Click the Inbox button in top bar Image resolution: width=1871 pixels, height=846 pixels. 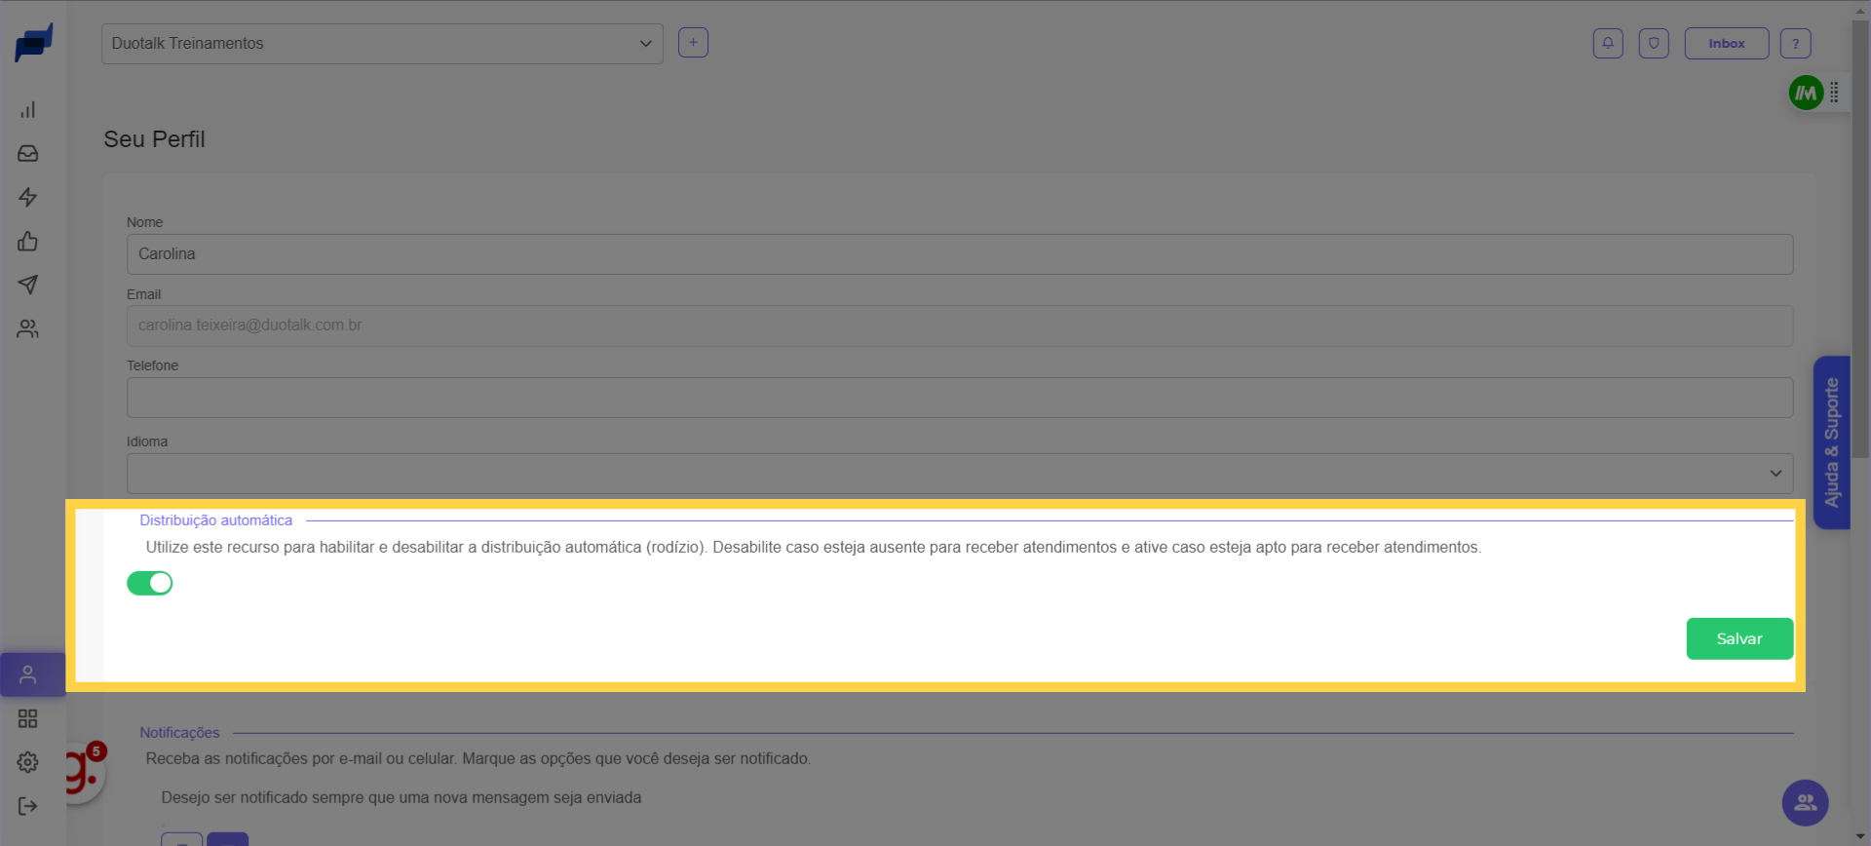pos(1726,44)
